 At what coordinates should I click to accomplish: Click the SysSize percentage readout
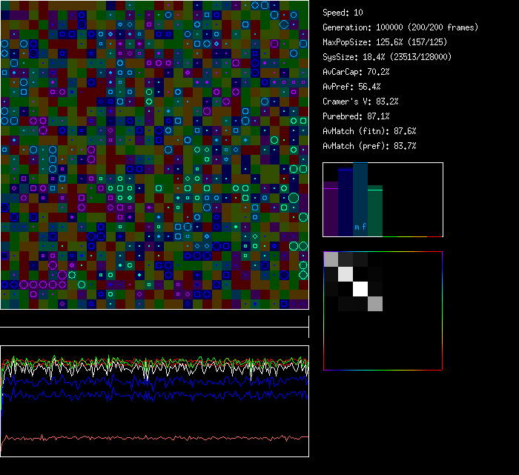(387, 57)
